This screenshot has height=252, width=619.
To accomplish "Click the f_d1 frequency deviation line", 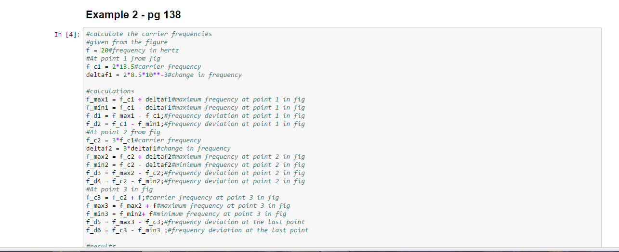I will [195, 116].
